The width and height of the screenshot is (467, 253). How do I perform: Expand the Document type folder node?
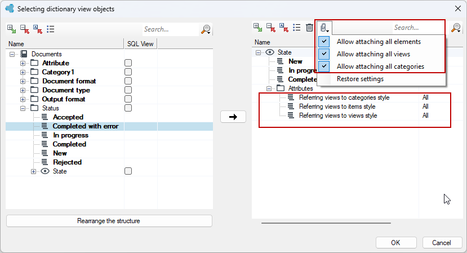click(x=23, y=90)
